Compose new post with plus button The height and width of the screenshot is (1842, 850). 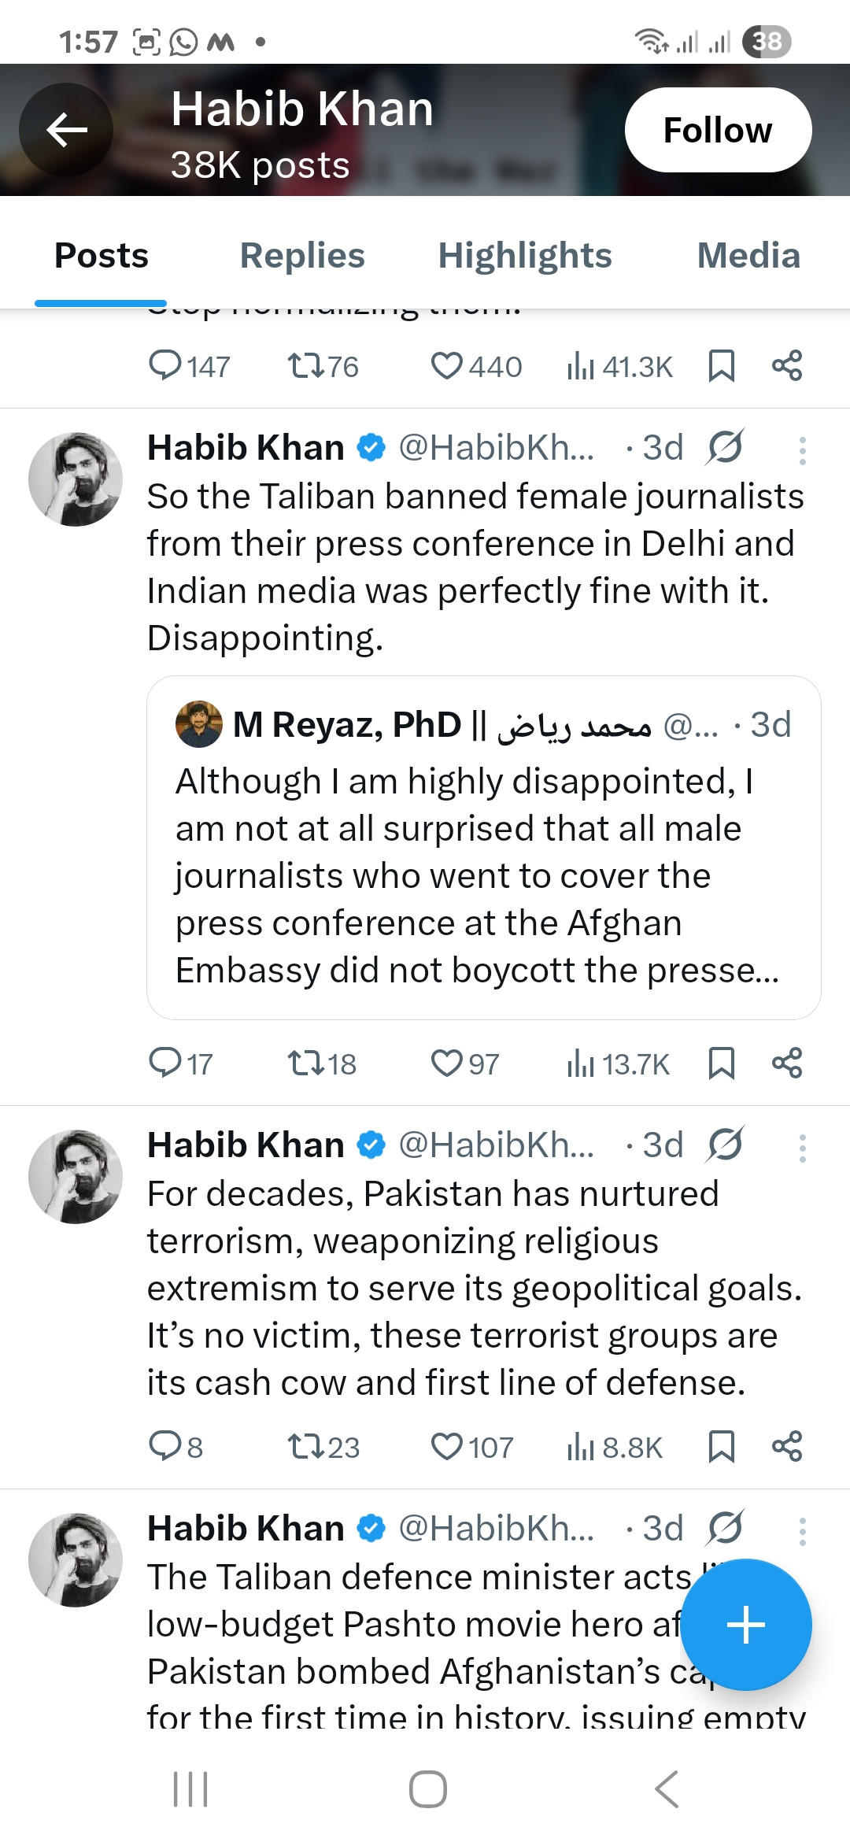coord(745,1624)
